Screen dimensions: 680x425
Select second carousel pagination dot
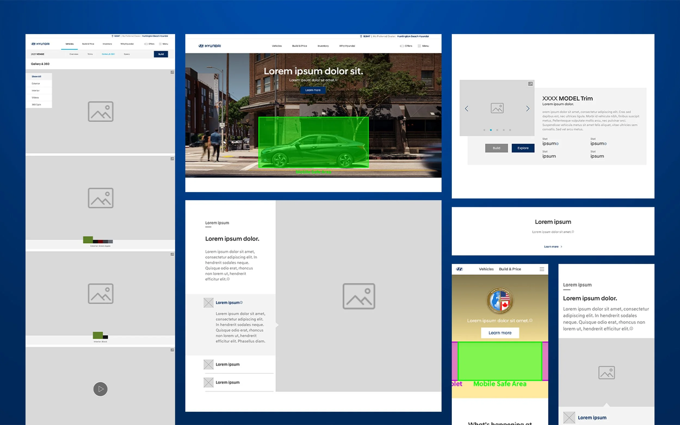[491, 130]
